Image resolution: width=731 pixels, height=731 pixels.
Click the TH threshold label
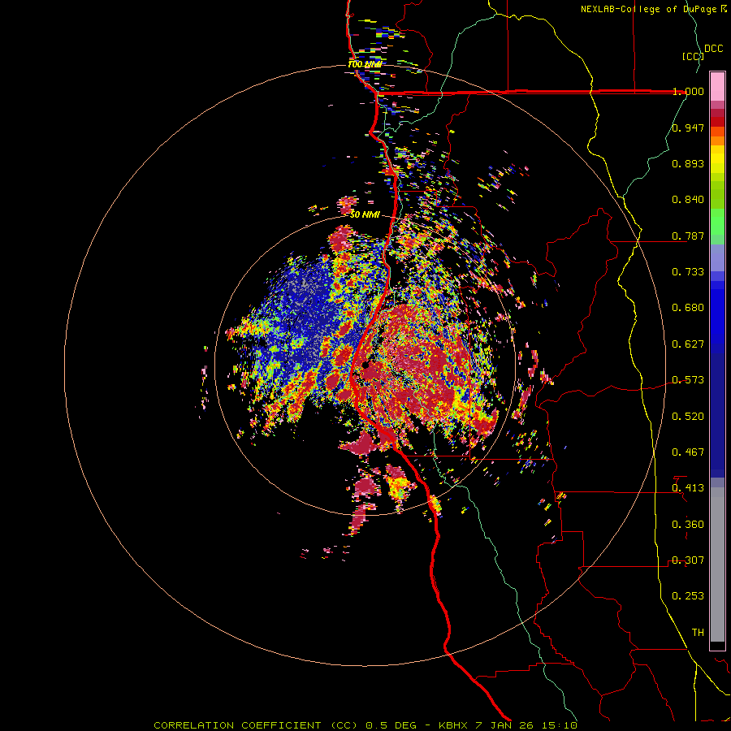pos(698,633)
